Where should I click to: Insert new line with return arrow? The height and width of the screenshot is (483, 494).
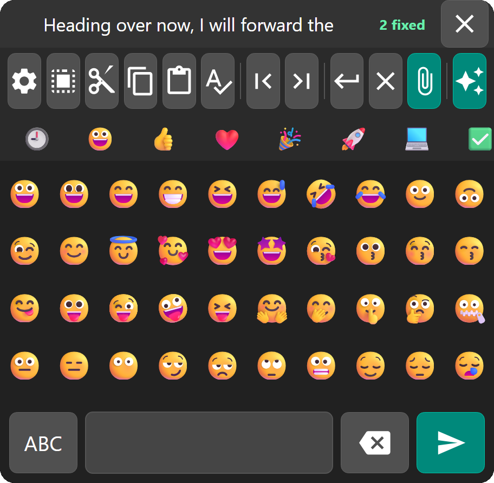pyautogui.click(x=347, y=81)
